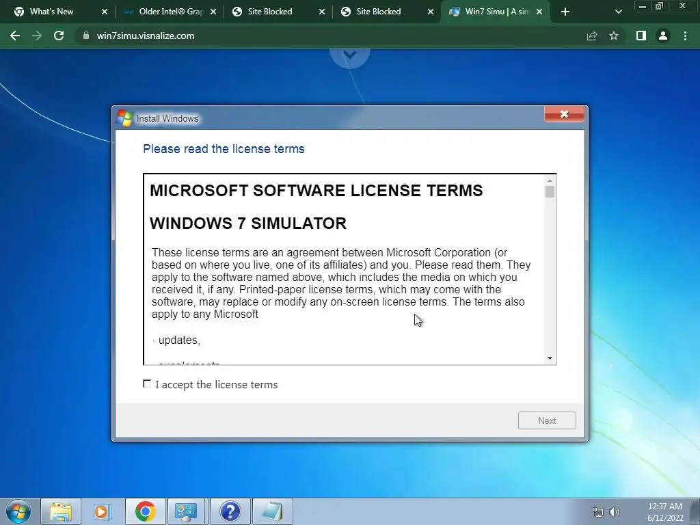Click the Windows flag icon in the dialog title

[x=124, y=118]
